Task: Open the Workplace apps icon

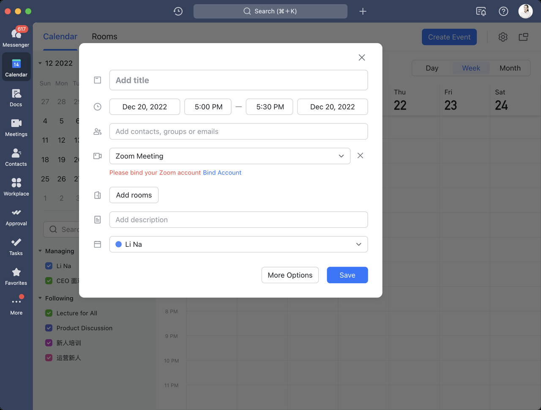Action: pyautogui.click(x=16, y=186)
